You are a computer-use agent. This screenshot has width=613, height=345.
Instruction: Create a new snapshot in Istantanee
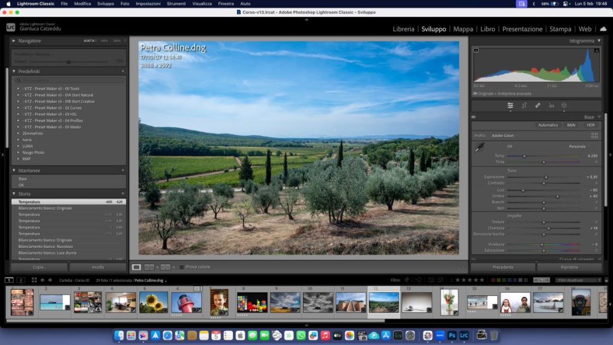pyautogui.click(x=123, y=170)
